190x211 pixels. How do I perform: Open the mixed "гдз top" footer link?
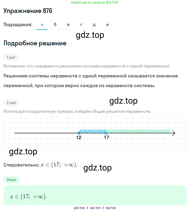[x=110, y=208]
